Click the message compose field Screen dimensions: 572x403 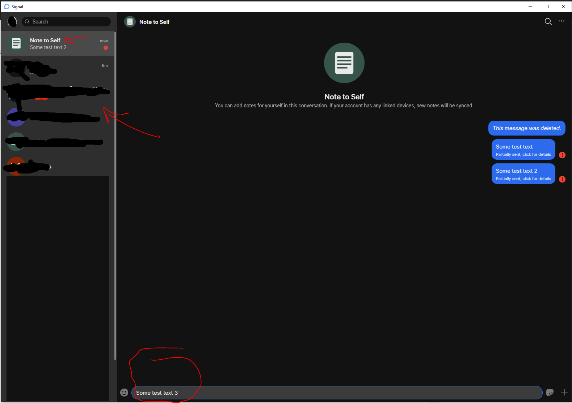[x=337, y=393]
